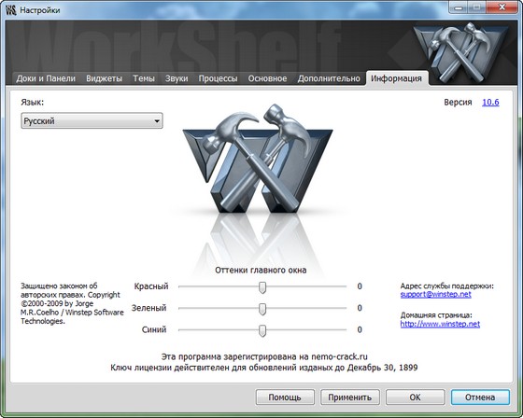
Task: Click the large WorkShelf hammers logo
Action: click(x=258, y=159)
